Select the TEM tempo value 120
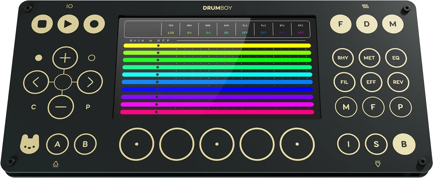The image size is (433, 178). point(171,33)
